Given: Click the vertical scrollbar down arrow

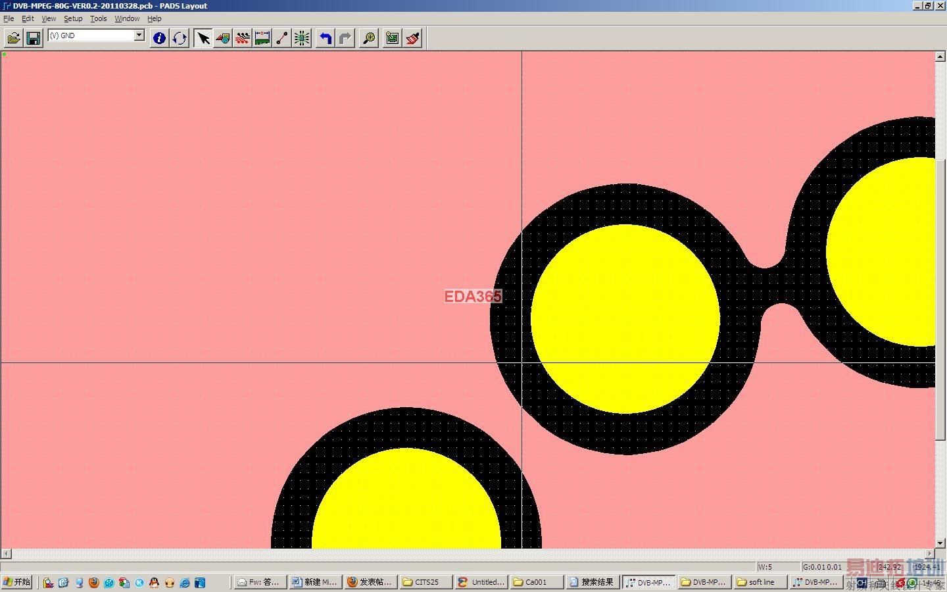Looking at the screenshot, I should pos(940,543).
